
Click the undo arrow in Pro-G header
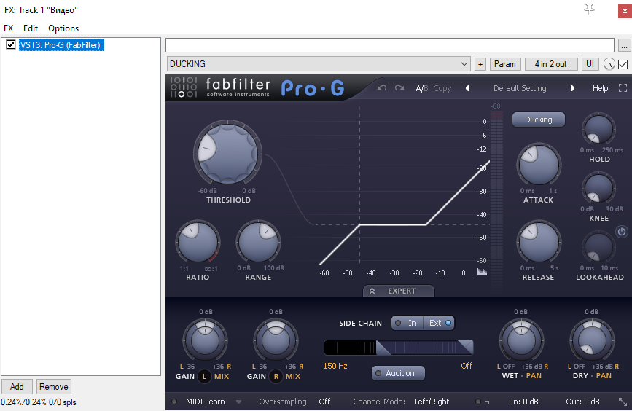381,88
